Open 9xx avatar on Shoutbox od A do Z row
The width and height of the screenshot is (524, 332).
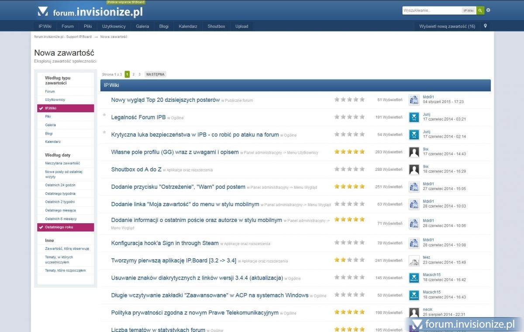(x=414, y=169)
